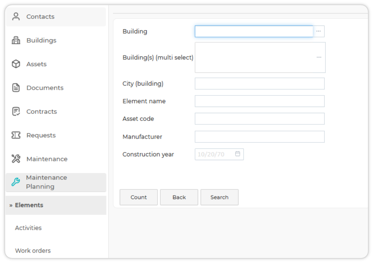
Task: Click the Buildings icon in sidebar
Action: (16, 40)
